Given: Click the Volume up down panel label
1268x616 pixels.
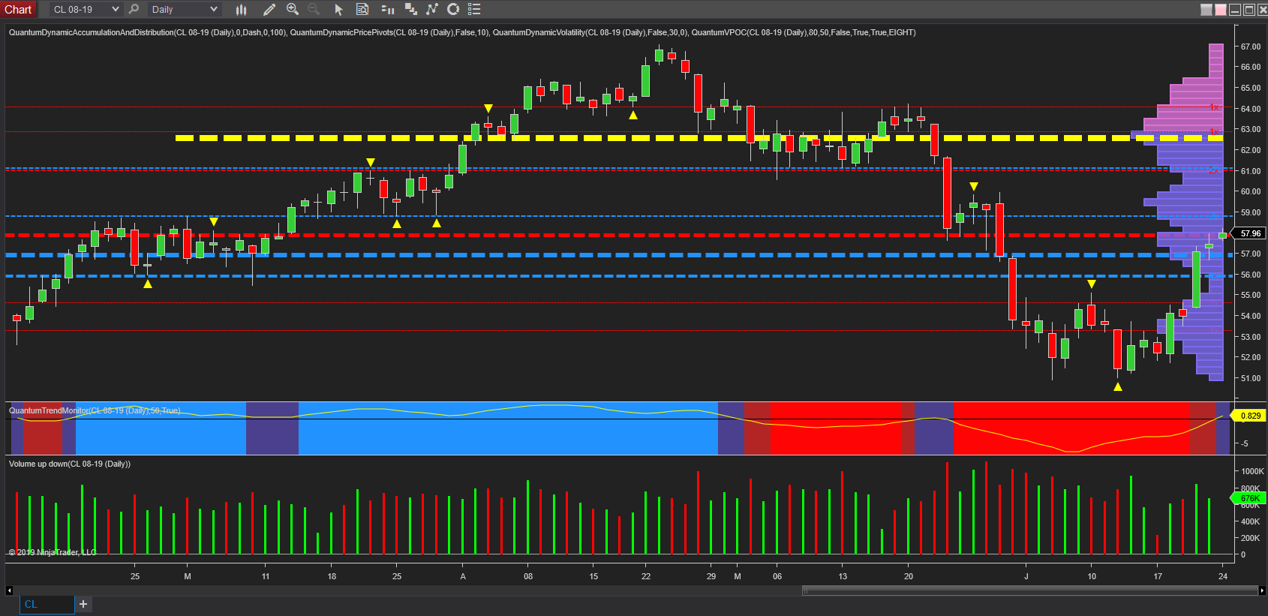Looking at the screenshot, I should (x=70, y=464).
